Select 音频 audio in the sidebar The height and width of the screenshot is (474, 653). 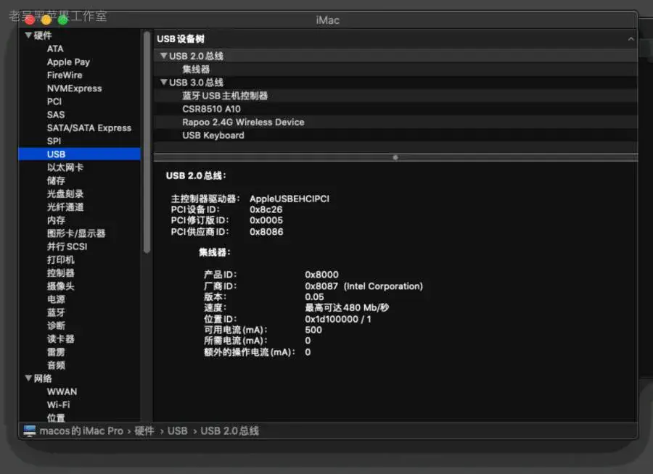(x=56, y=365)
